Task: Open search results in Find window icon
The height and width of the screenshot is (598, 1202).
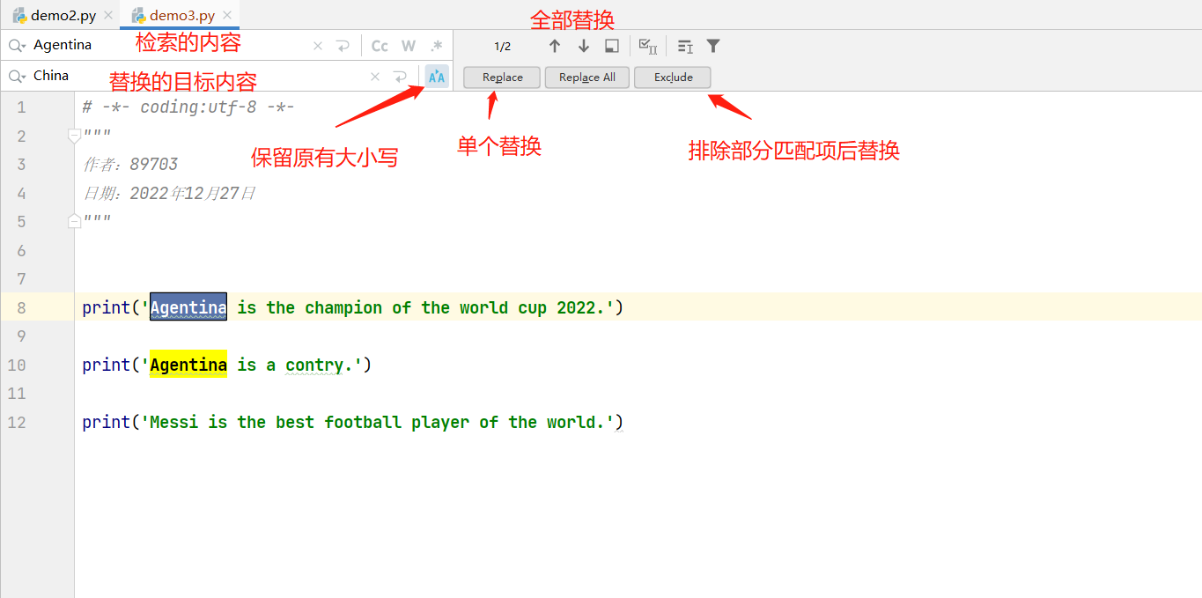Action: click(612, 46)
